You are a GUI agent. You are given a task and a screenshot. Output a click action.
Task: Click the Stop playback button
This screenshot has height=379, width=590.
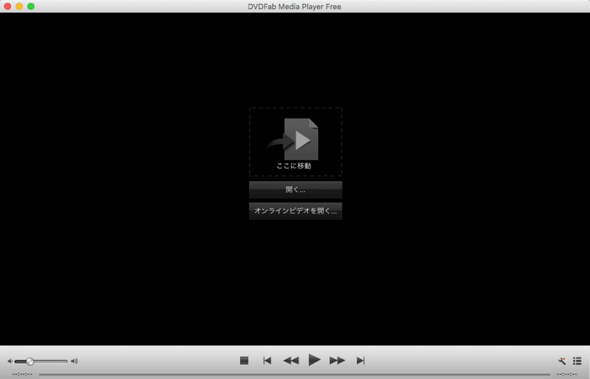[x=244, y=361]
